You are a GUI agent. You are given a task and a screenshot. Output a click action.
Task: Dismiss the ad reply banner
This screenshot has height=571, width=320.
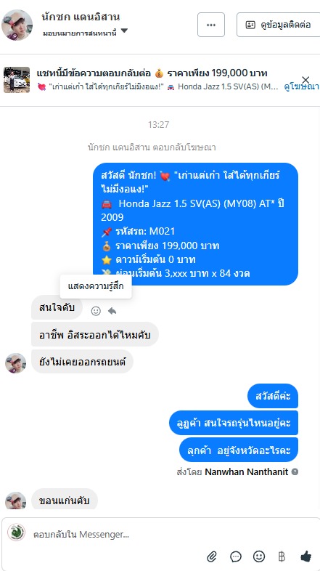coord(305,80)
